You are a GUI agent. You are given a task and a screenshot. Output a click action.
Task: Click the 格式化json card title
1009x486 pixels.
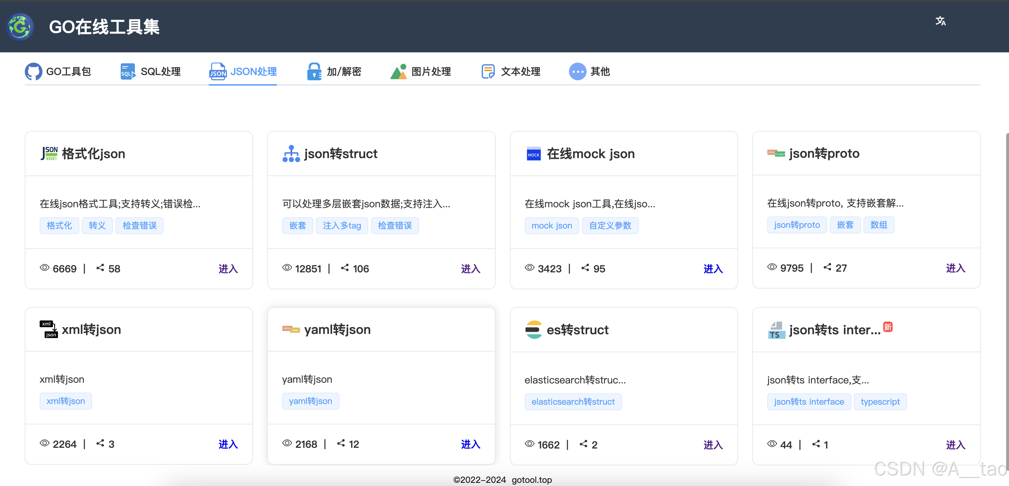[x=93, y=154]
